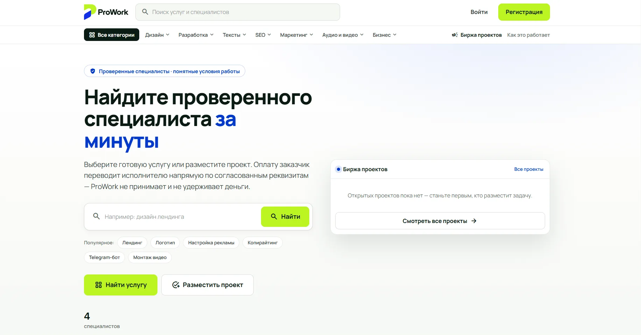The width and height of the screenshot is (641, 335).
Task: Click the blue dot in Биржа проектов card
Action: 338,169
